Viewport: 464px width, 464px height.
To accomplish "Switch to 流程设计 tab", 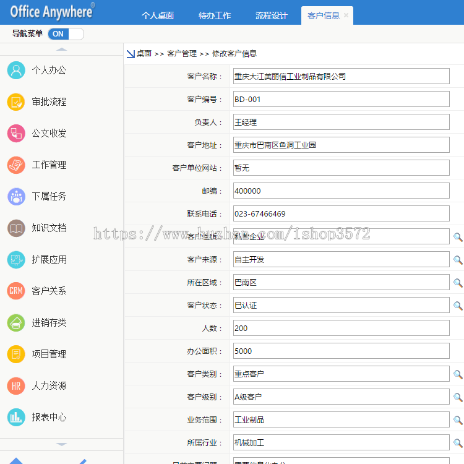I will coord(272,15).
